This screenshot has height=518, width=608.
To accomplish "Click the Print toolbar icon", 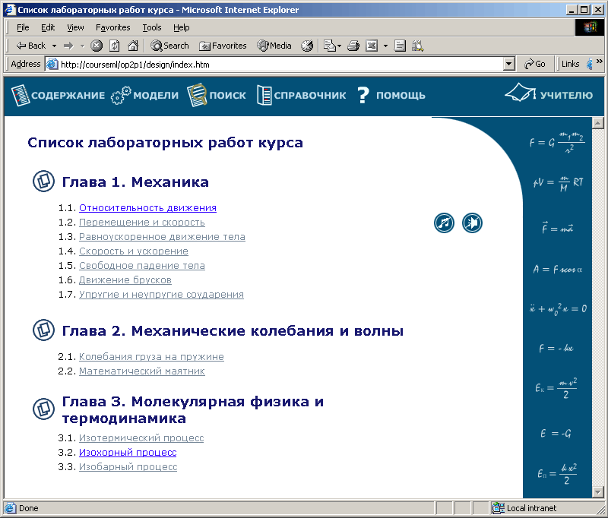I will click(x=353, y=46).
